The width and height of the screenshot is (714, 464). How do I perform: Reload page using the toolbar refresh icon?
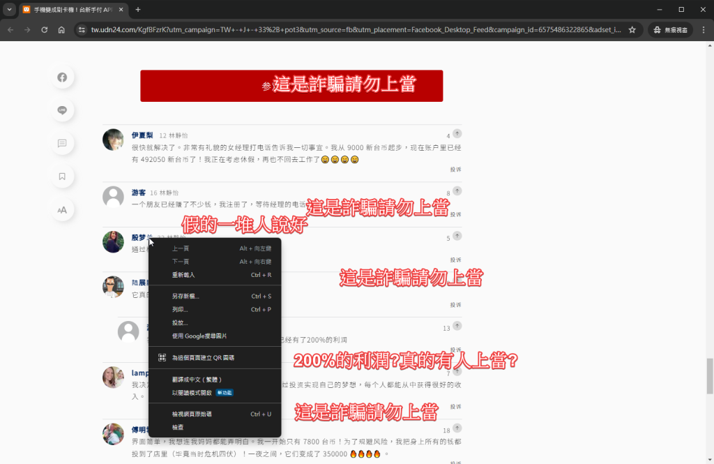coord(44,30)
